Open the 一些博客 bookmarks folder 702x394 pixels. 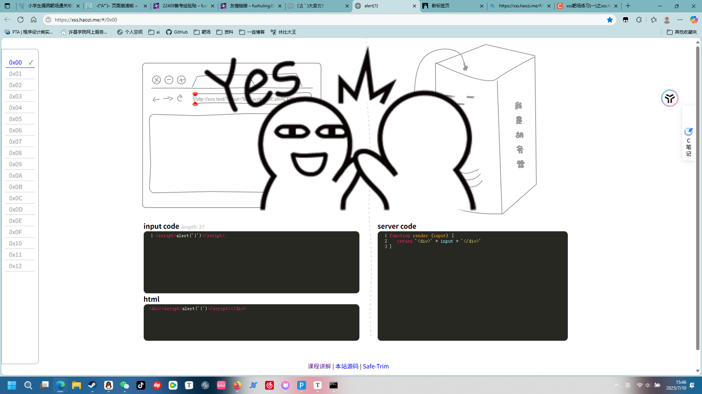click(x=252, y=32)
